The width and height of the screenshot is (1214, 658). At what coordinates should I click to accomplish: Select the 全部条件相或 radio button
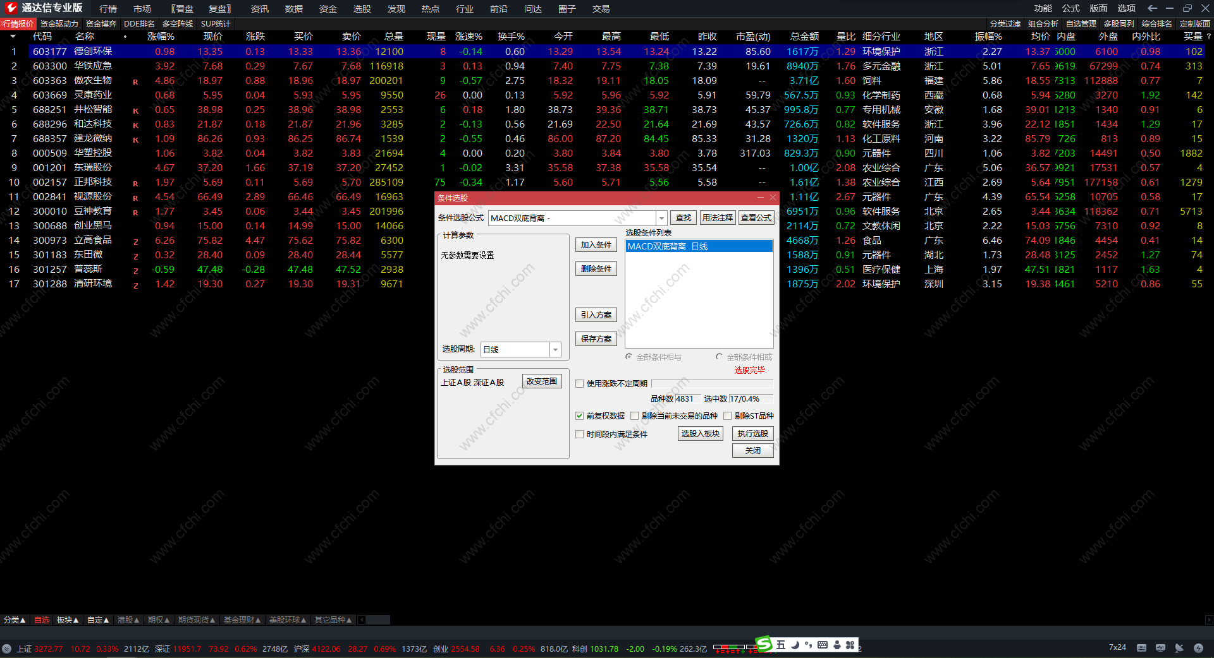[x=719, y=357]
